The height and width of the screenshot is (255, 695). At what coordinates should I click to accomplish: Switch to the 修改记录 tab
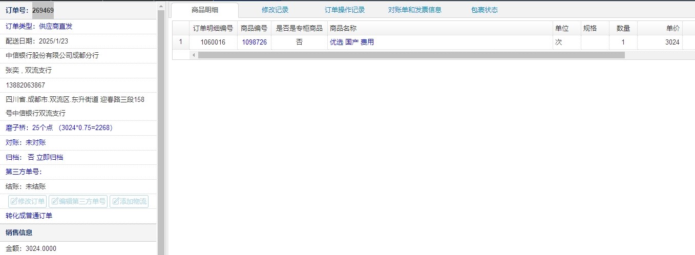coord(275,10)
